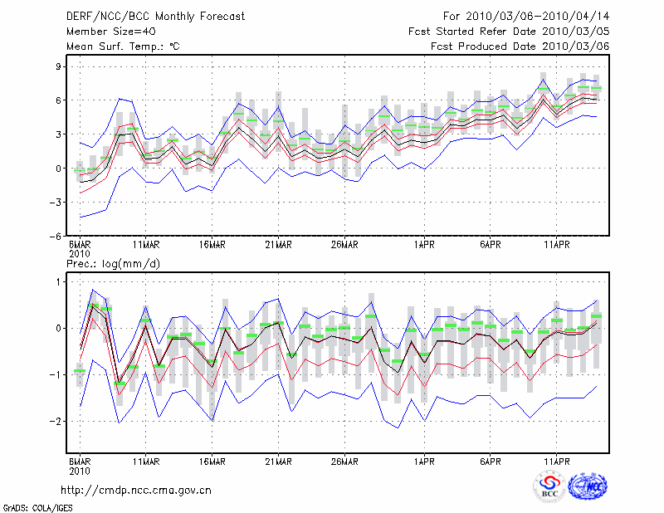This screenshot has height=513, width=664.
Task: Click the Fcst Produced Date line
Action: coord(520,46)
